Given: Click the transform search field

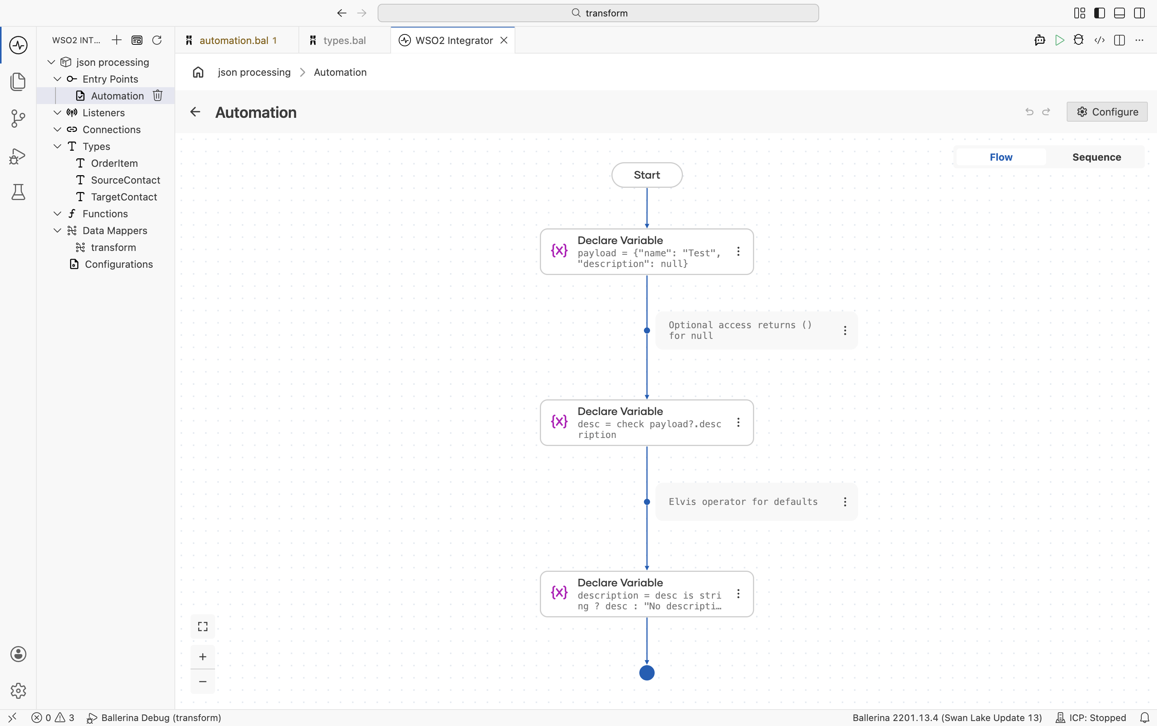Looking at the screenshot, I should click(598, 13).
